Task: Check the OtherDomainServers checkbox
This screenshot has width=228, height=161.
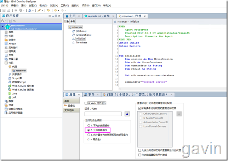Action: click(141, 114)
